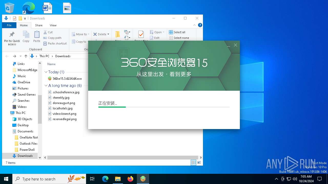328x184 pixels.
Task: Open Edge from the taskbar
Action: click(x=105, y=179)
